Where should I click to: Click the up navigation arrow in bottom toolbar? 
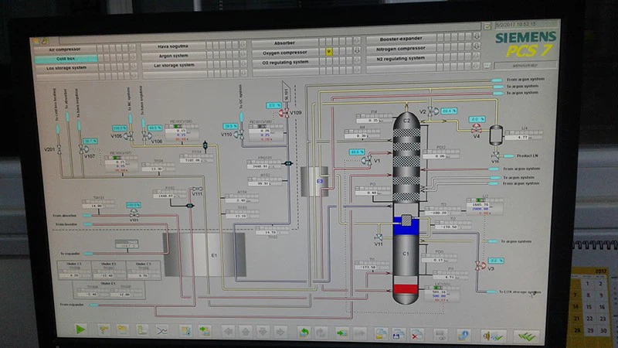coord(245,332)
